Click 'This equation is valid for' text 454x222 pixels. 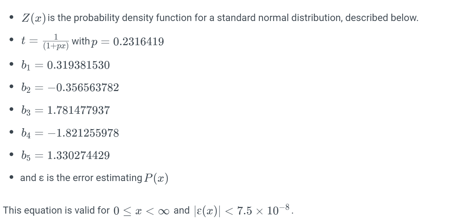pyautogui.click(x=57, y=210)
